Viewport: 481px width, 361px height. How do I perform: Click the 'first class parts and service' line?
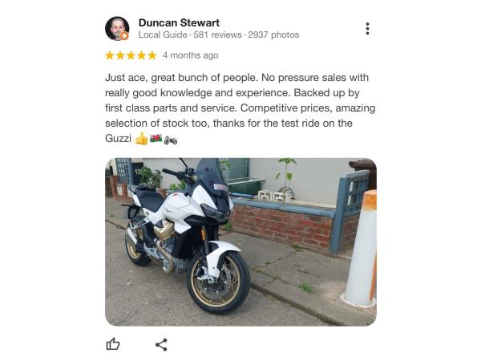coord(240,108)
